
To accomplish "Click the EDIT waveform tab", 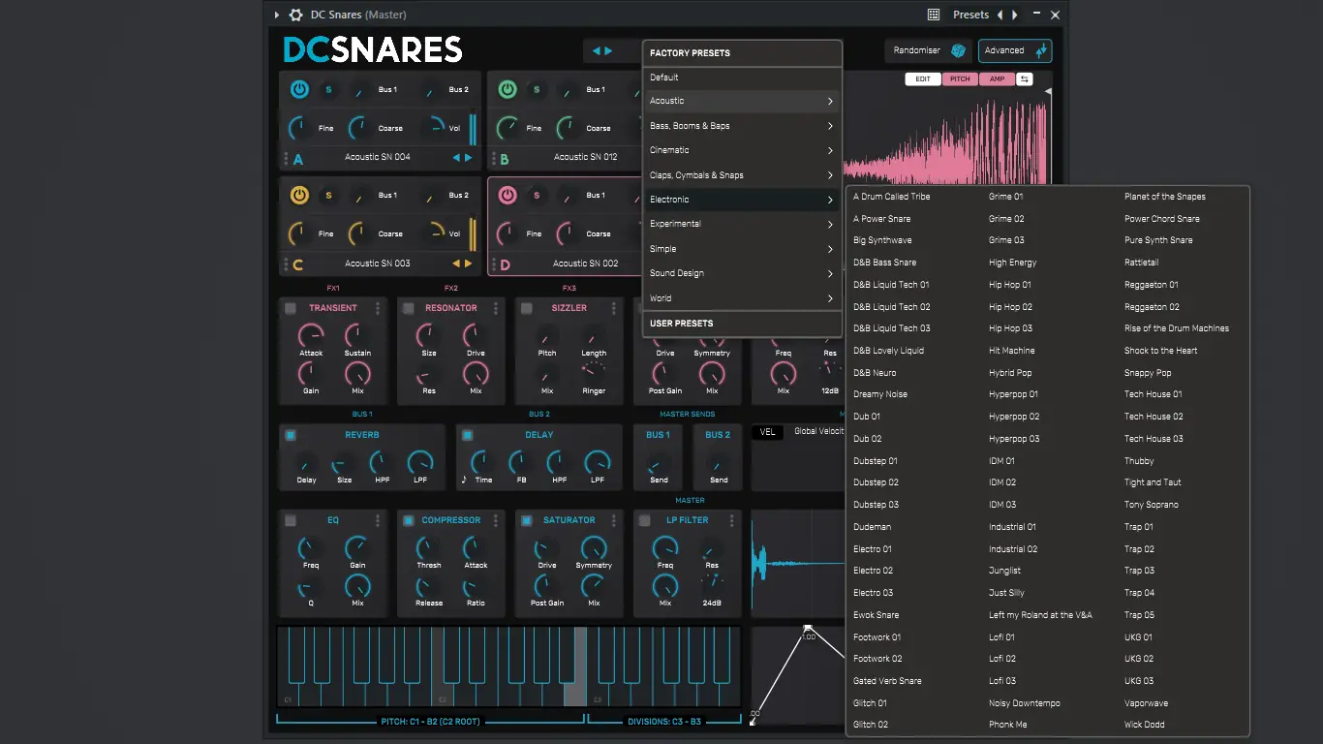I will 923,78.
